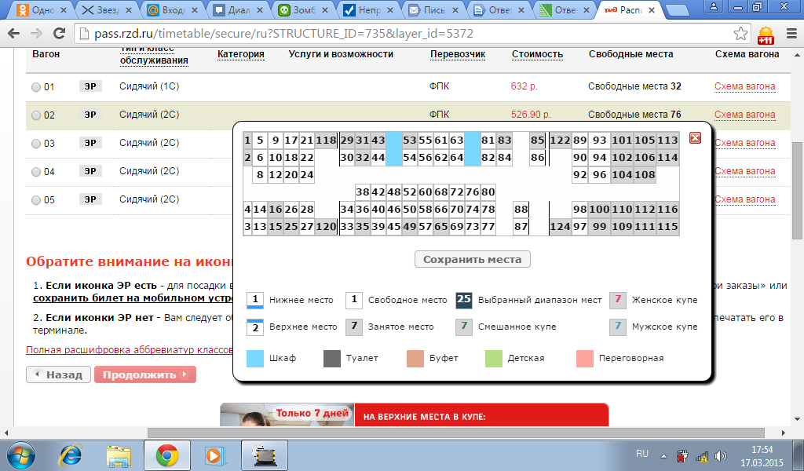The width and height of the screenshot is (804, 471).
Task: Click the Продолжить button
Action: (x=144, y=374)
